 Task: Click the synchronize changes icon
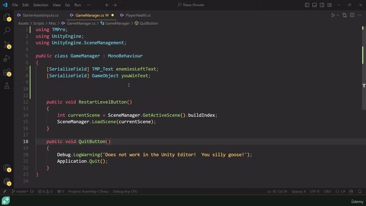pyautogui.click(x=32, y=192)
